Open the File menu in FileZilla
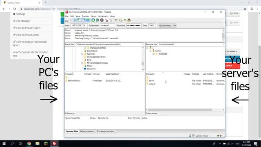 tap(67, 16)
